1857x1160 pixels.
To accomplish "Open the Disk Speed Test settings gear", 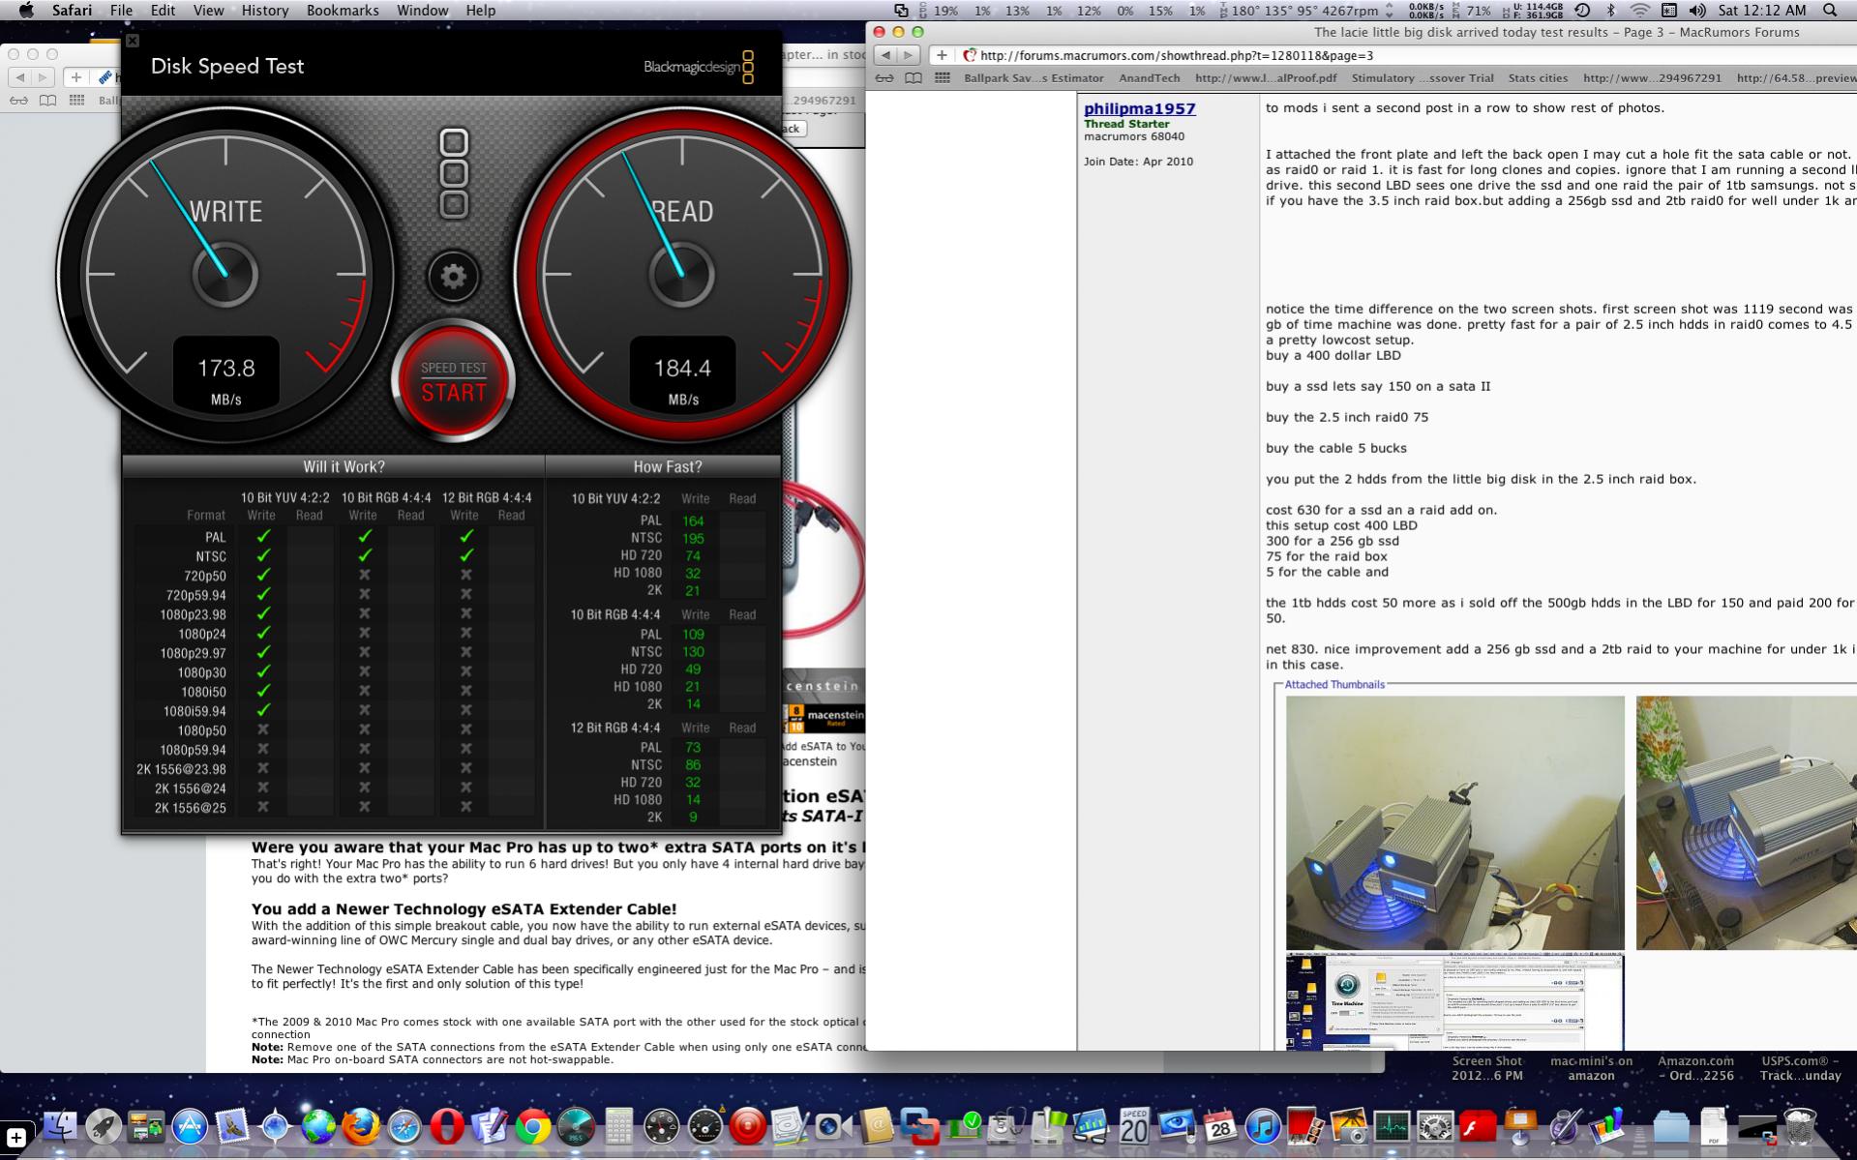I will coord(453,277).
